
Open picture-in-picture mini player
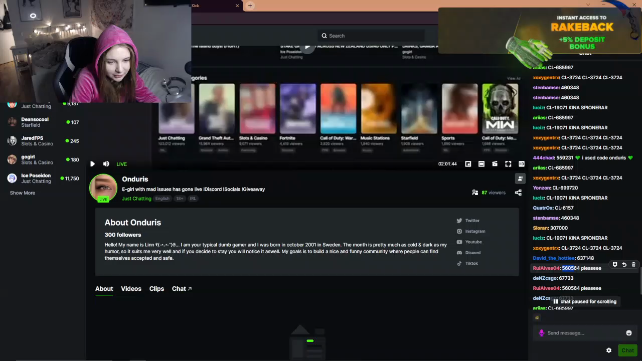468,164
